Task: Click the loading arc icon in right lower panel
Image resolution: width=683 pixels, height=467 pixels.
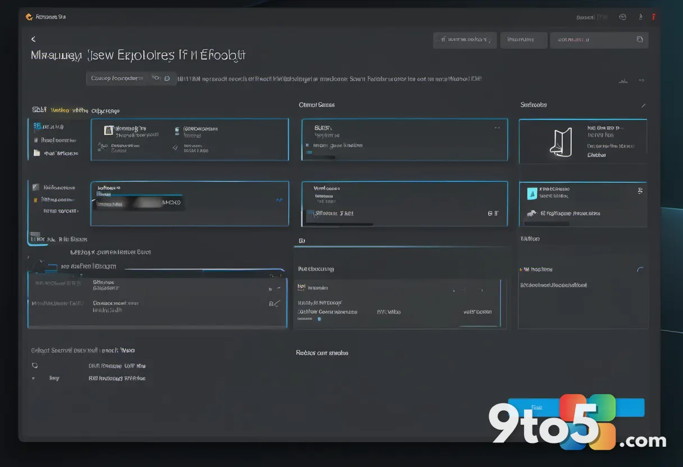Action: (x=640, y=269)
